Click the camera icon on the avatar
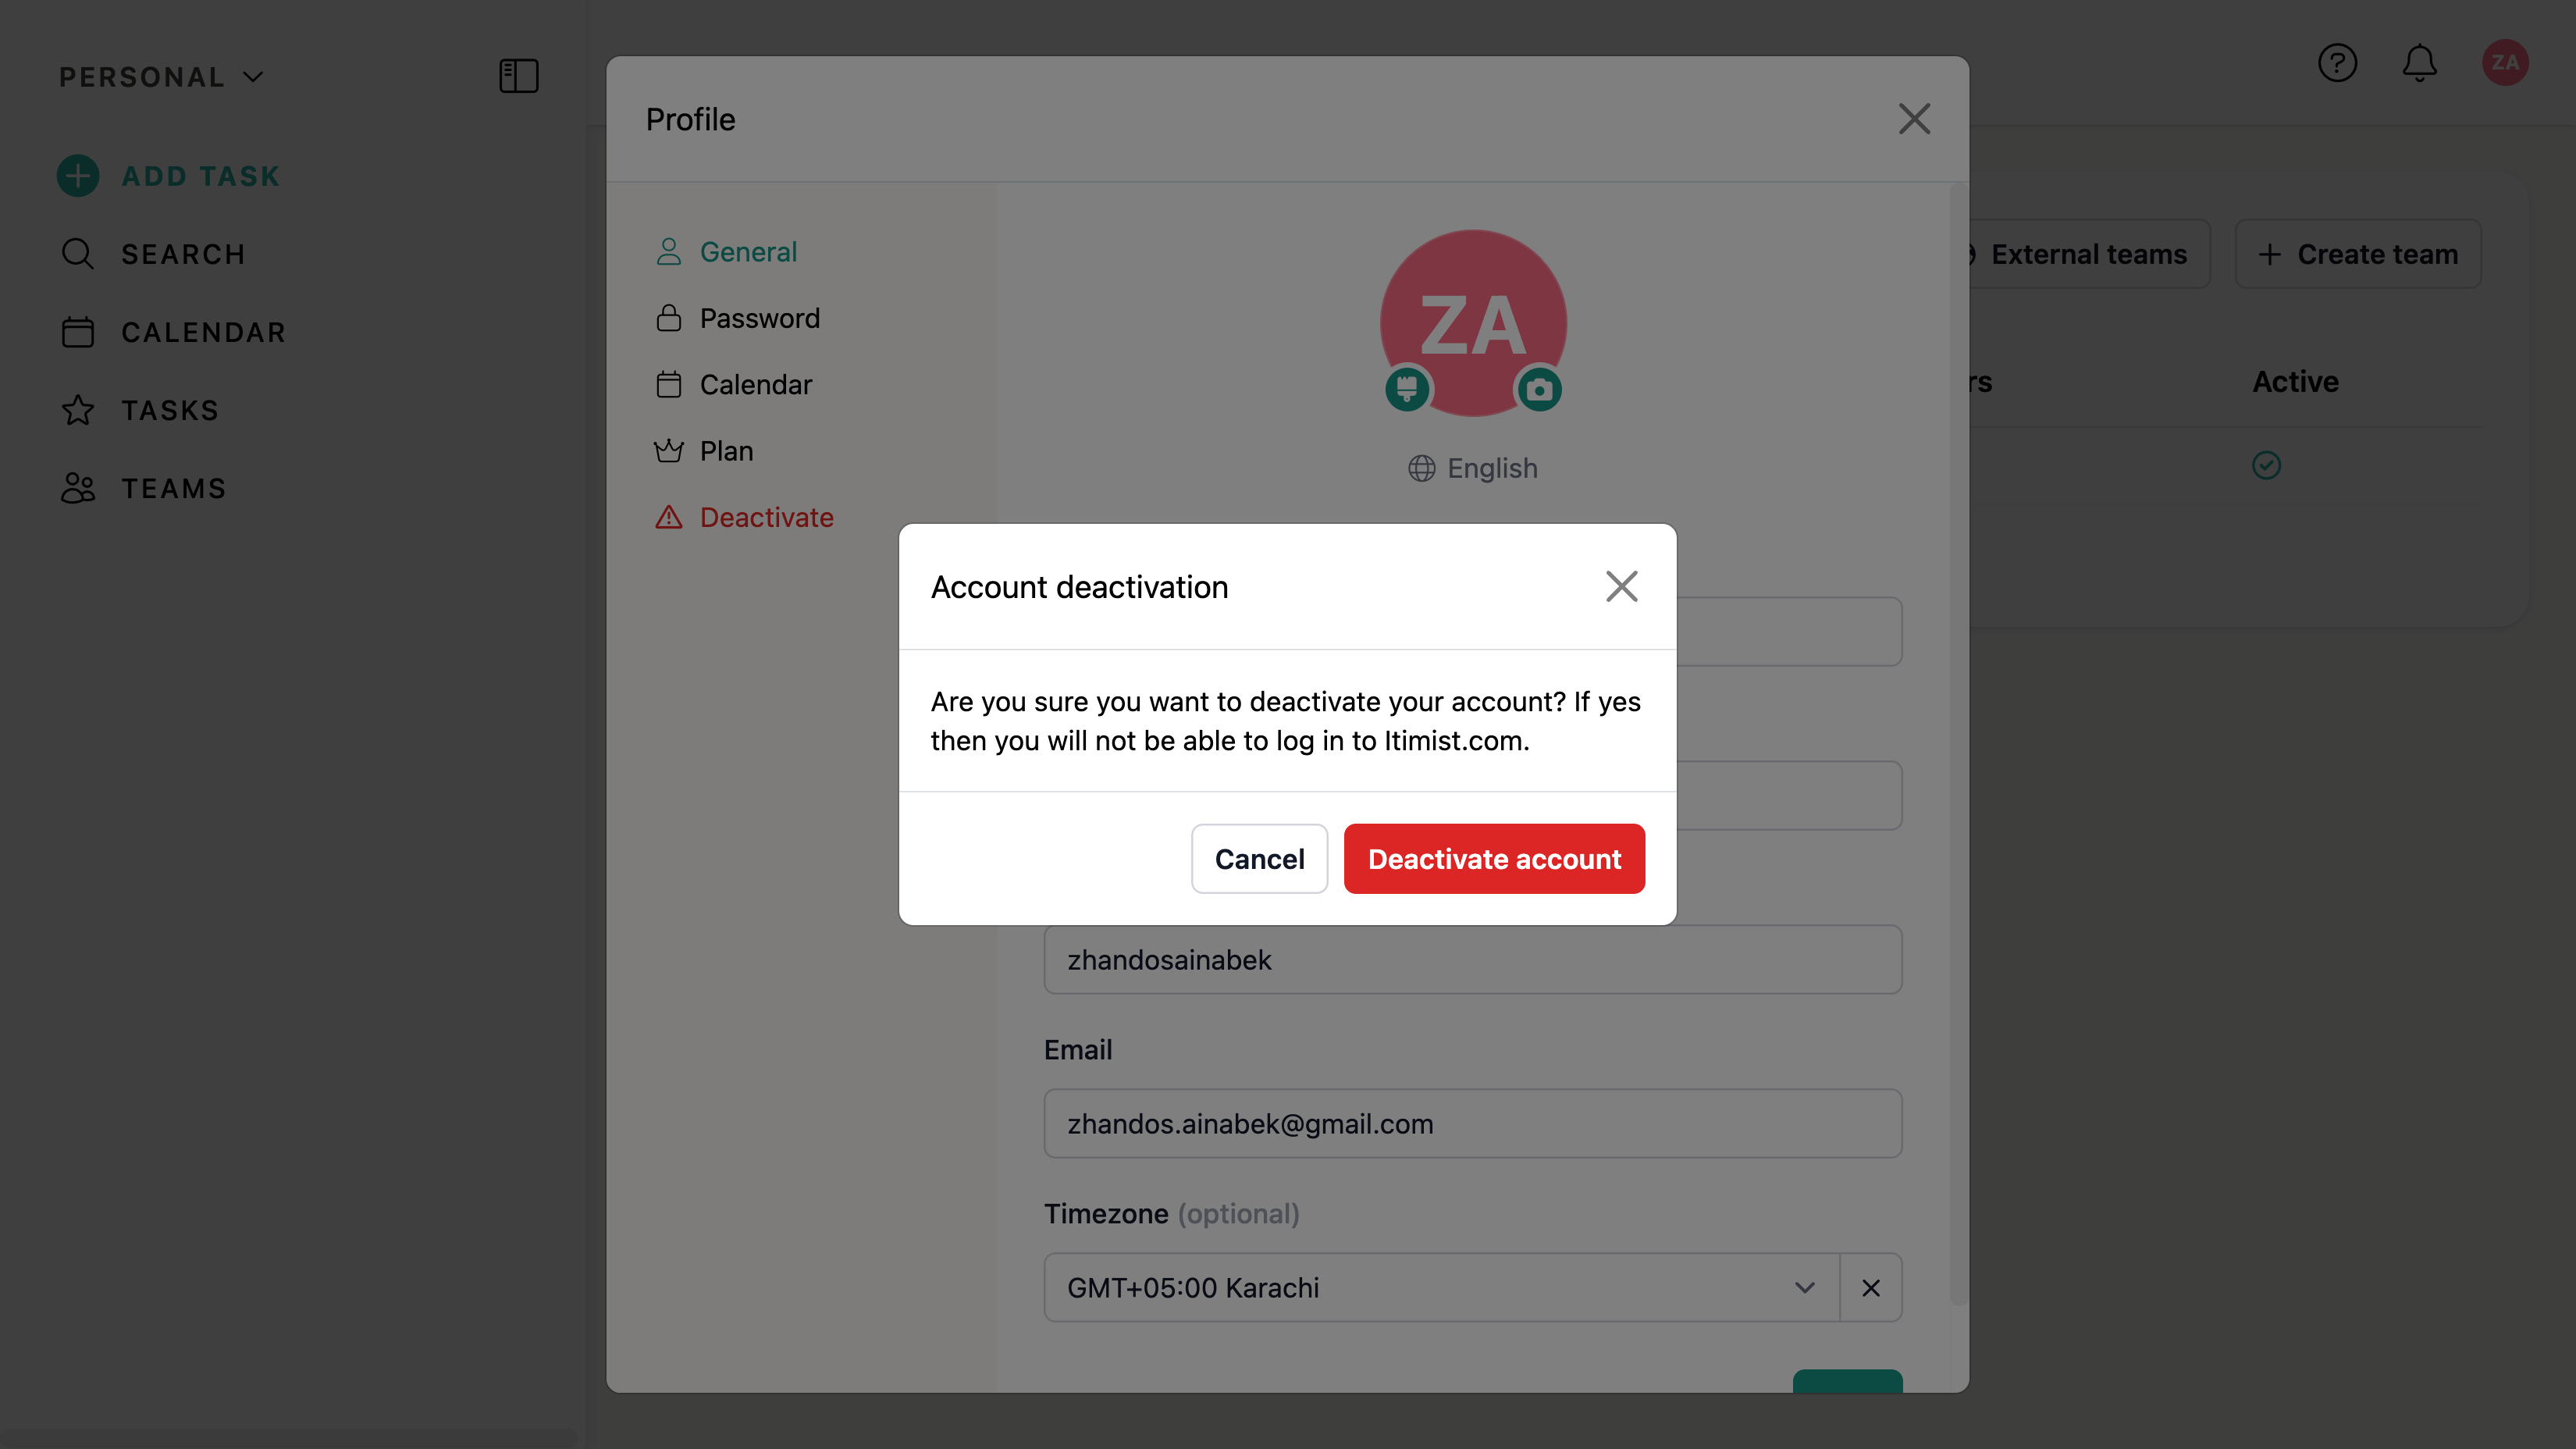Viewport: 2576px width, 1449px height. tap(1539, 390)
